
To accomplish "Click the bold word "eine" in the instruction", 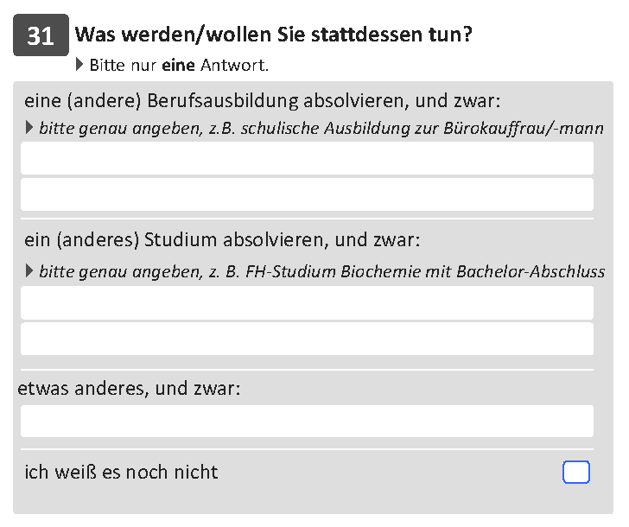I will coord(178,65).
